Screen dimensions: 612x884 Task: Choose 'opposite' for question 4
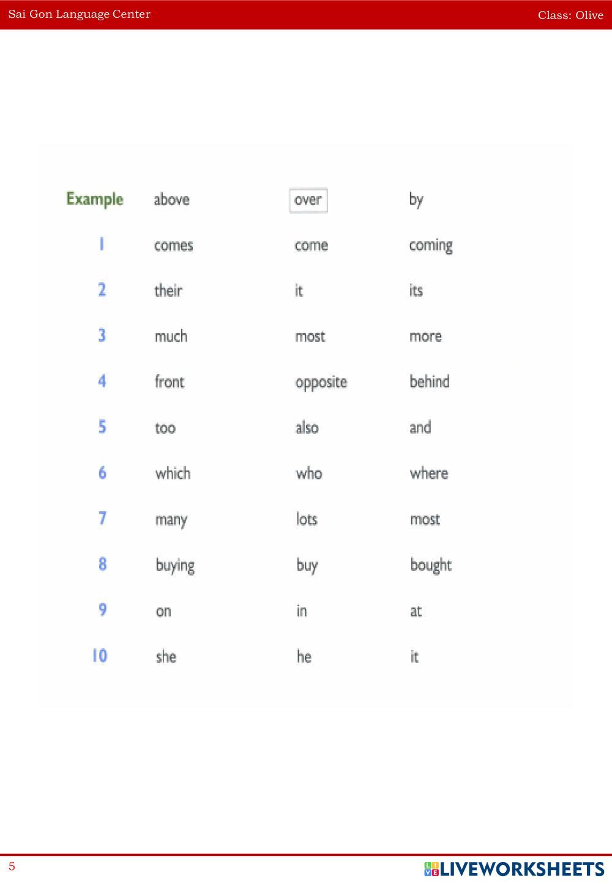pyautogui.click(x=321, y=382)
